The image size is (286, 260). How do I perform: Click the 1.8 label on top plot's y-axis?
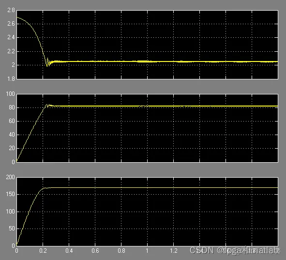pos(11,79)
